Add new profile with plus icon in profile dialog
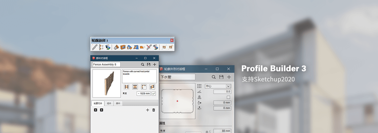 229,77
